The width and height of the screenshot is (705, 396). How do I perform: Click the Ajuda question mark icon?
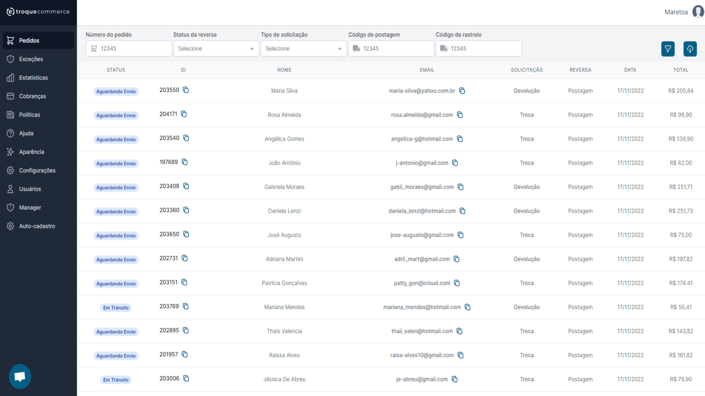10,133
